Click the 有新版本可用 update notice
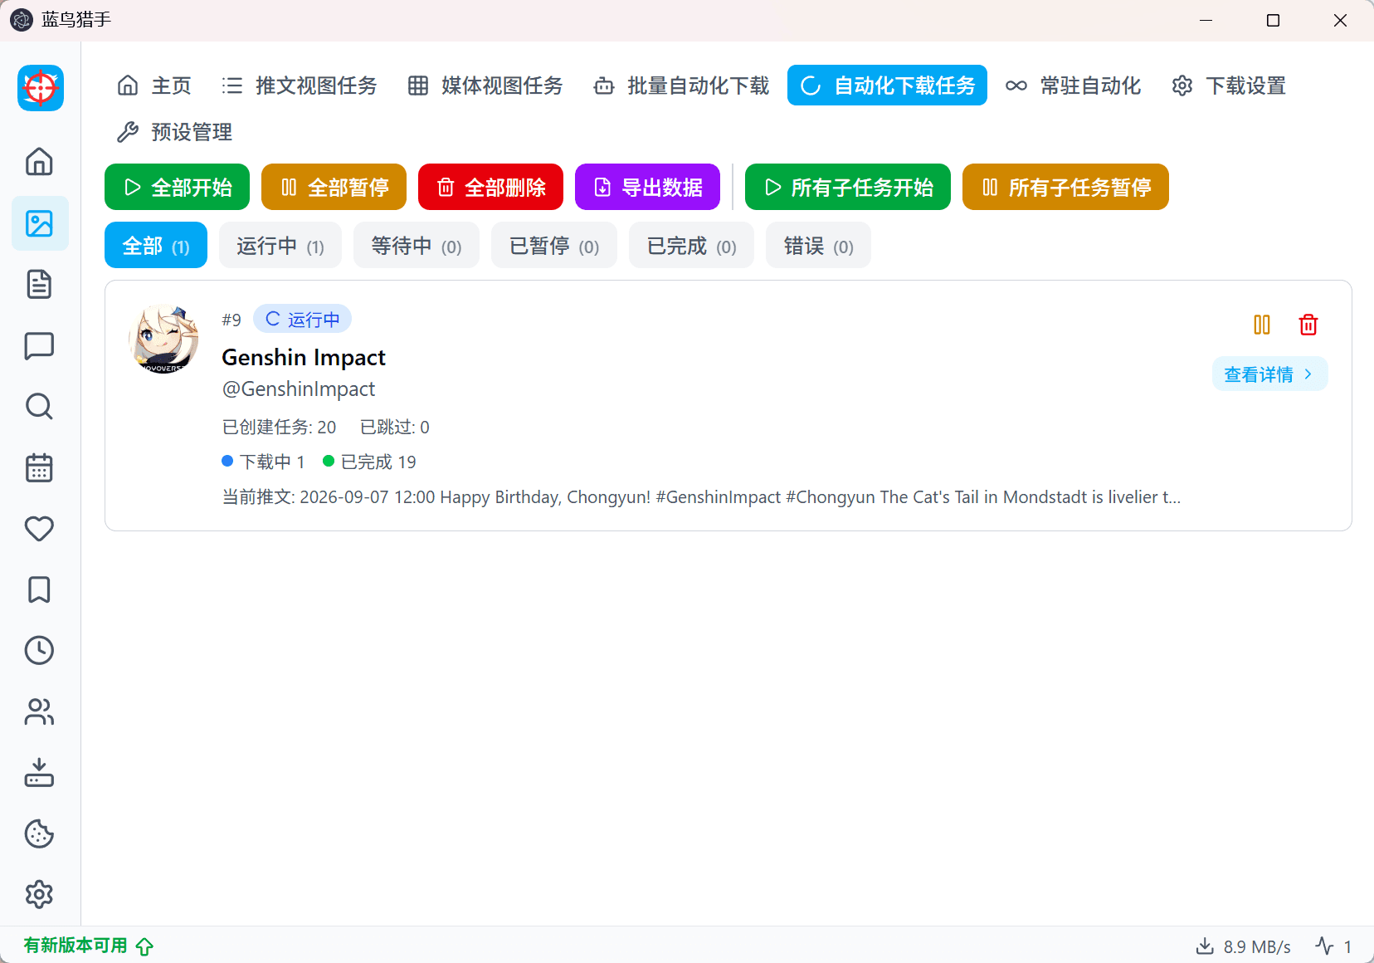 [89, 946]
